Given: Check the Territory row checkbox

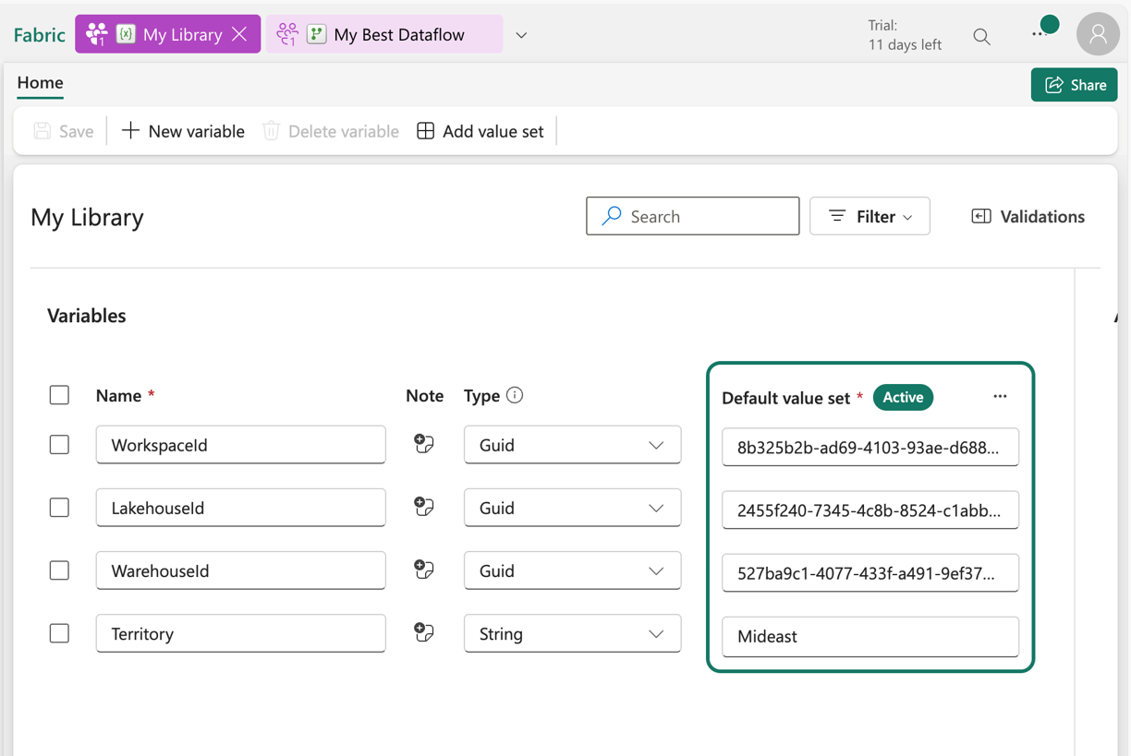Looking at the screenshot, I should [59, 632].
